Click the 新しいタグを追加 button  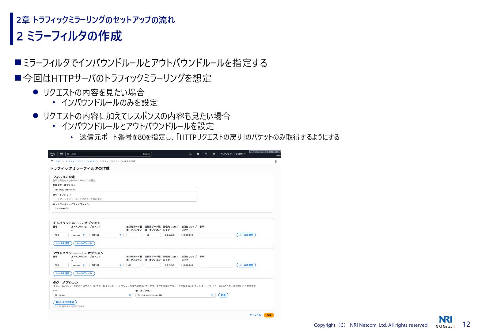click(x=65, y=302)
